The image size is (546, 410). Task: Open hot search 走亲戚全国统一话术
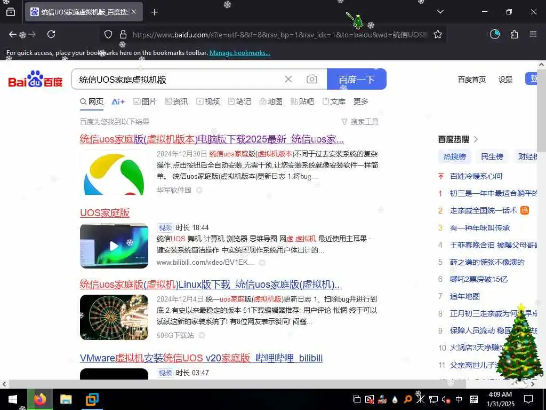pos(483,210)
